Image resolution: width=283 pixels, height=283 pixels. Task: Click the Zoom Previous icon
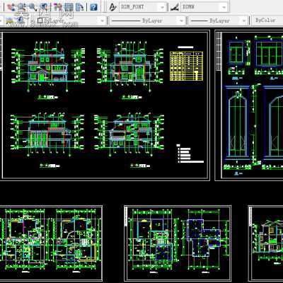(x=44, y=7)
